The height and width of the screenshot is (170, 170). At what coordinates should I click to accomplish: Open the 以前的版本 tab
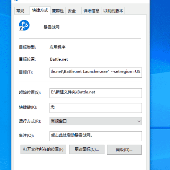[x=113, y=11]
